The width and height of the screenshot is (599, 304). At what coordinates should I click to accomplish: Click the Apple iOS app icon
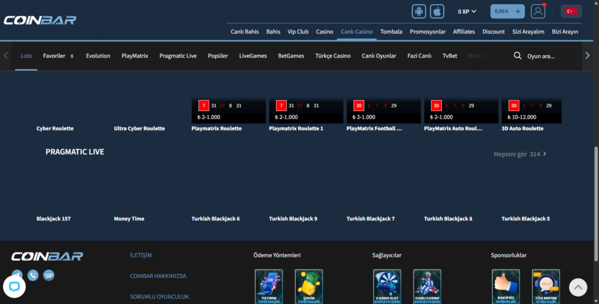pos(437,11)
